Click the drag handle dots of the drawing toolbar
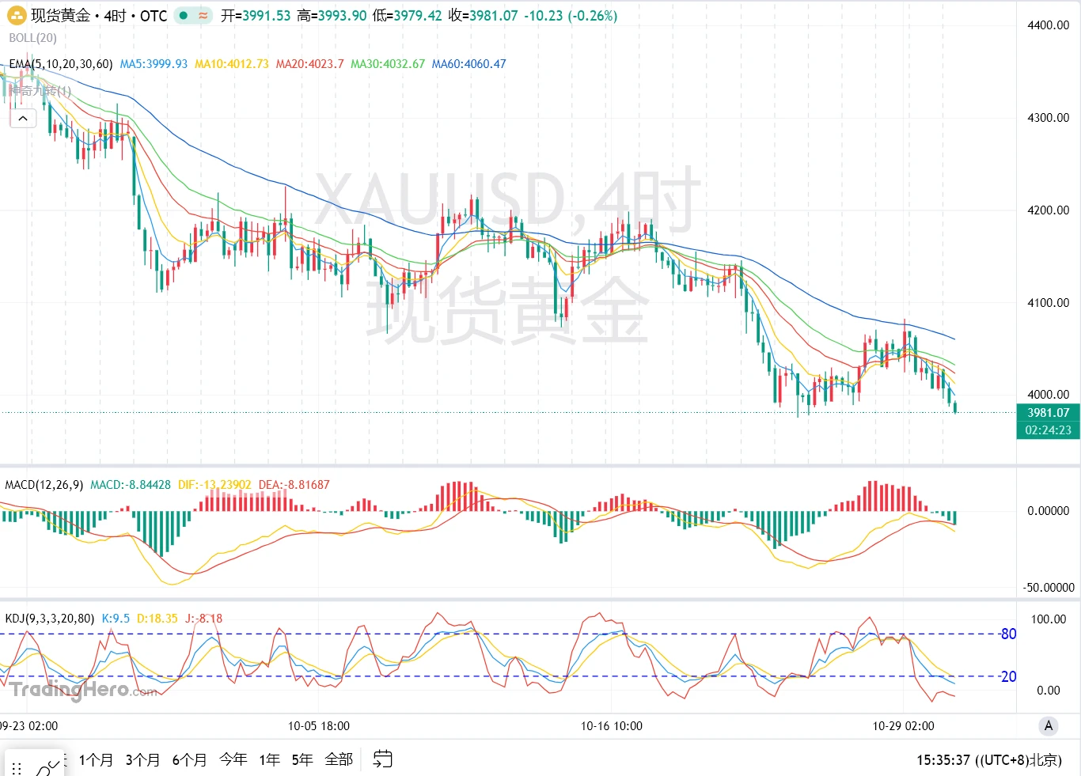The image size is (1081, 776). tap(17, 768)
